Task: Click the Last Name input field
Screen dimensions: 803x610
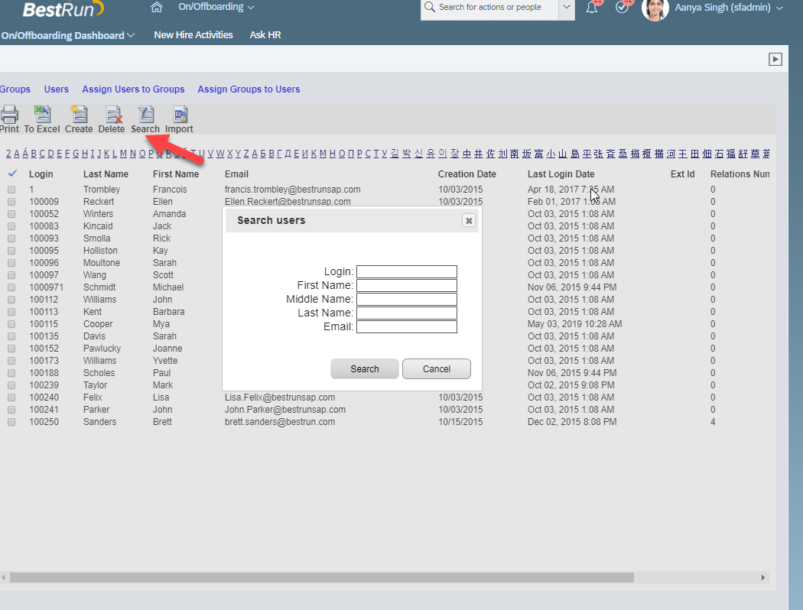Action: (x=407, y=313)
